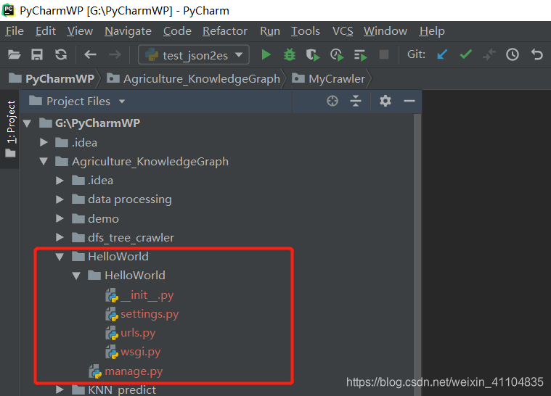The height and width of the screenshot is (396, 551).
Task: Collapse the outer HelloWorld folder arrow
Action: (x=60, y=257)
